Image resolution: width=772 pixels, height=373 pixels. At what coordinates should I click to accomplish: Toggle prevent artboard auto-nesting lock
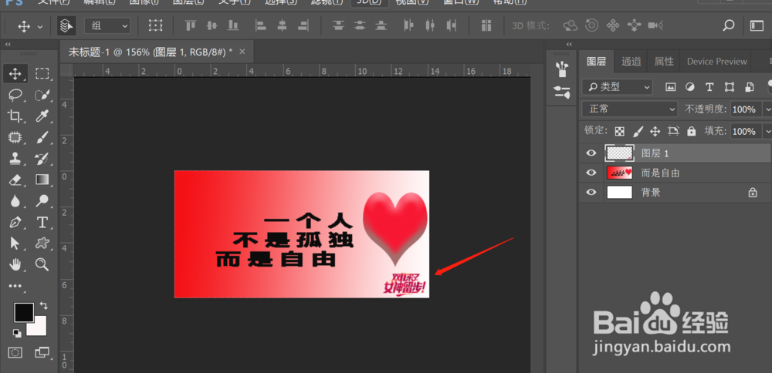pyautogui.click(x=673, y=131)
